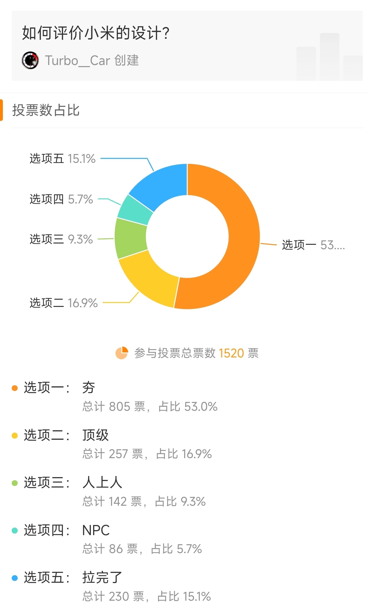Click the green dot next to 选项三

[15, 483]
